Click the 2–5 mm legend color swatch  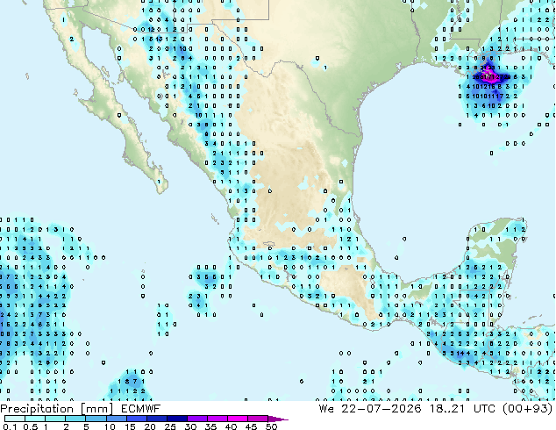(x=75, y=419)
